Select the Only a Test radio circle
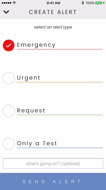 click(x=9, y=144)
